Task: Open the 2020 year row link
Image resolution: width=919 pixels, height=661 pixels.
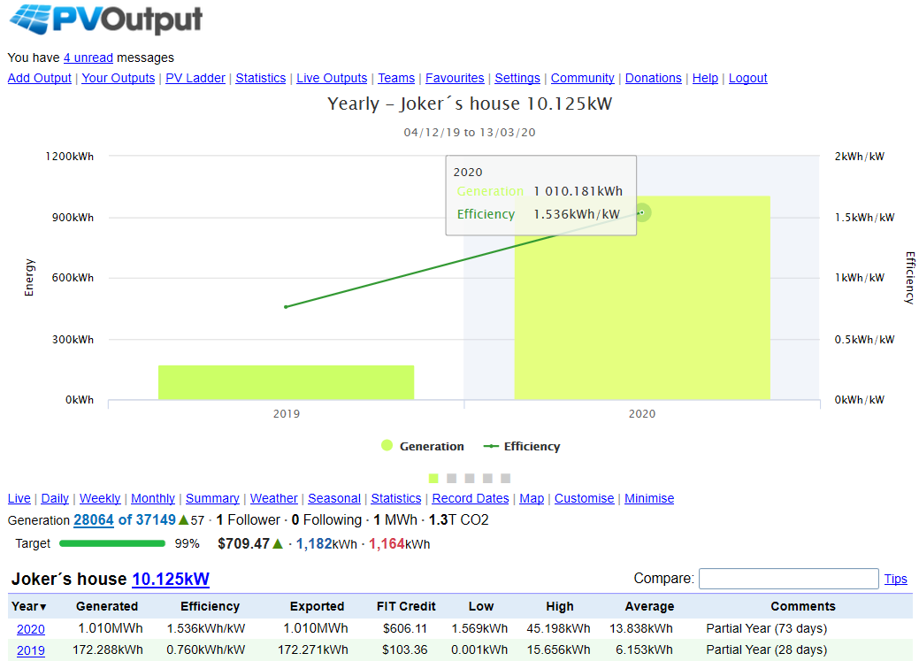Action: pyautogui.click(x=30, y=629)
